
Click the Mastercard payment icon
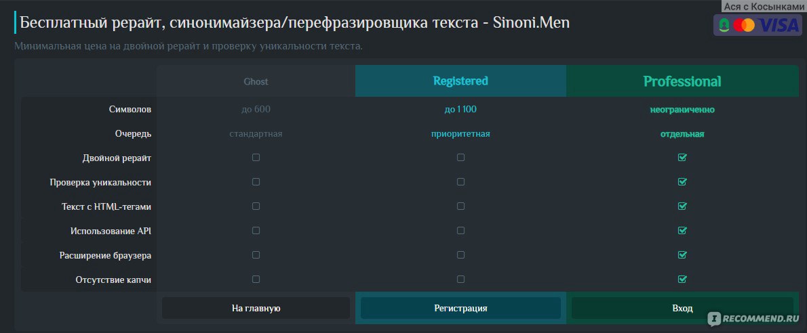[x=744, y=24]
